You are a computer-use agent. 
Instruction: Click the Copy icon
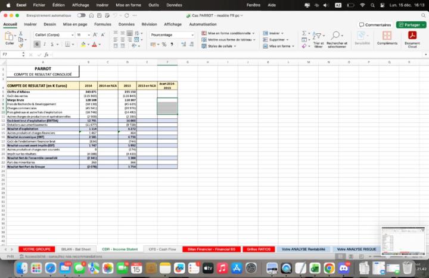tap(21, 40)
